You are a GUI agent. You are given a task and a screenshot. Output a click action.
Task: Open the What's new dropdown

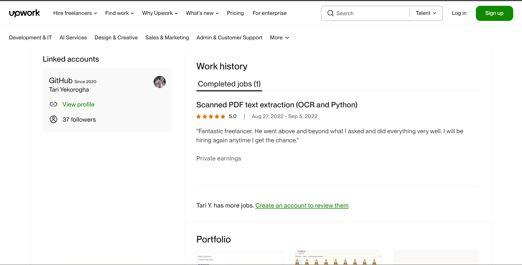point(202,13)
